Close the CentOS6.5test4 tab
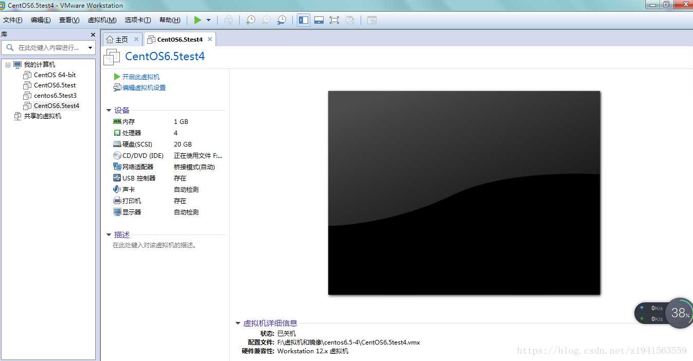Screen dimensions: 693x361 coord(210,39)
